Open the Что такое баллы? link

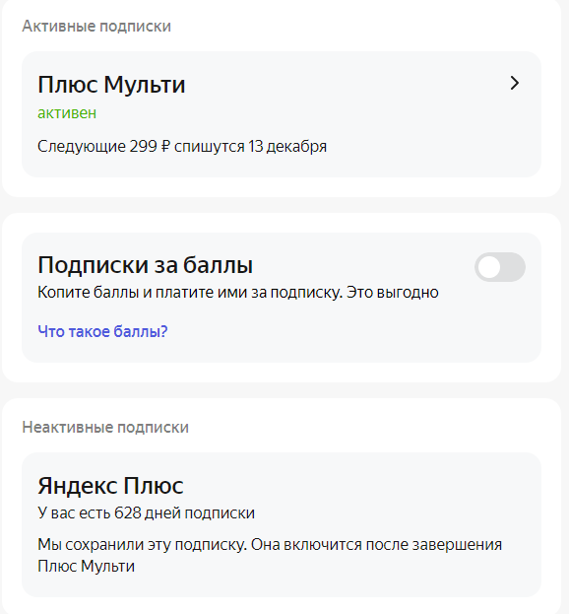[102, 332]
